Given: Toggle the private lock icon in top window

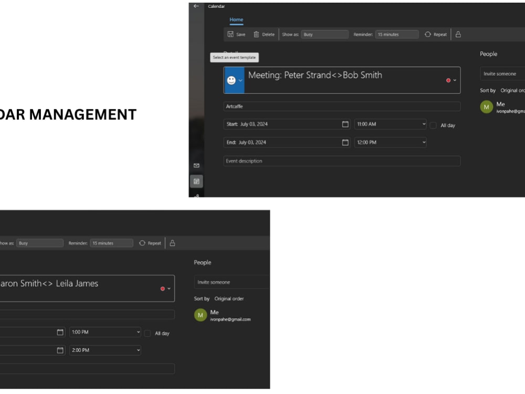Looking at the screenshot, I should [458, 34].
